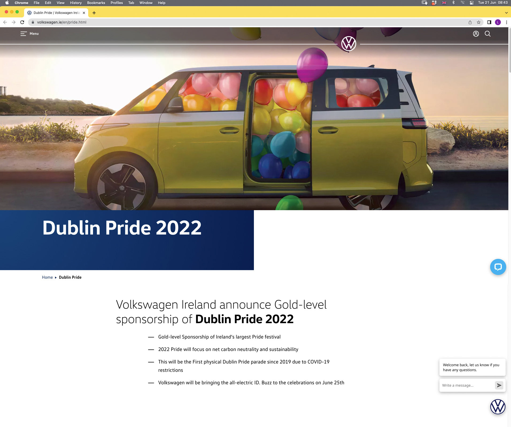Reload the Dublin Pride page
511x427 pixels.
click(22, 22)
